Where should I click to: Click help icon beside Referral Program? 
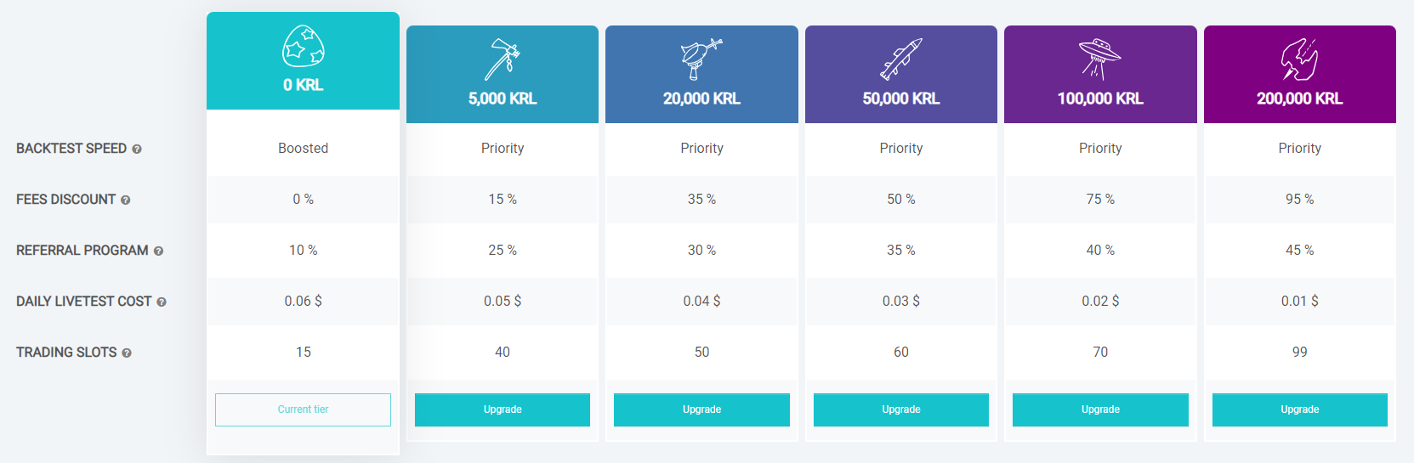click(x=158, y=251)
